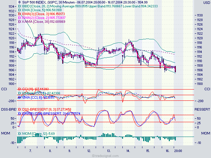Click the date label 13. on time axis
The image size is (211, 158).
click(x=109, y=151)
